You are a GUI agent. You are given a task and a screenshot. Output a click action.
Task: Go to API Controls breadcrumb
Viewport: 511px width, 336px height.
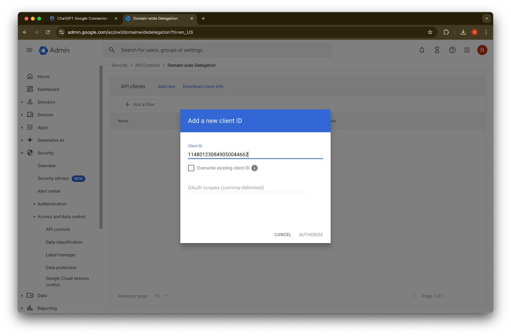point(148,65)
